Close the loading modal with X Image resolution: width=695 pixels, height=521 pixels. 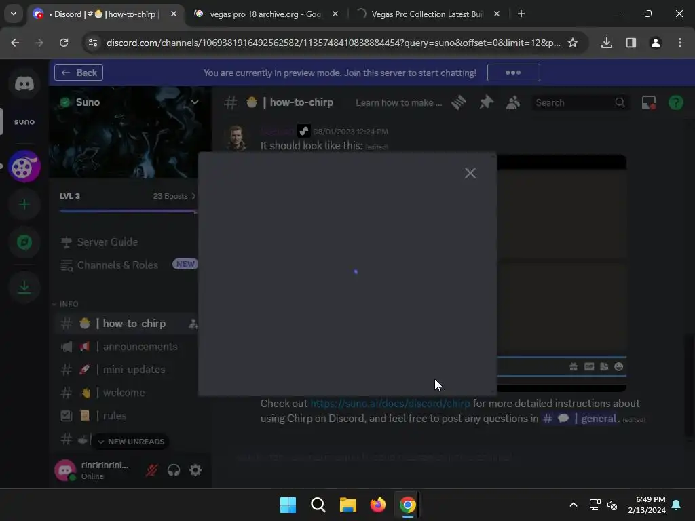point(470,173)
